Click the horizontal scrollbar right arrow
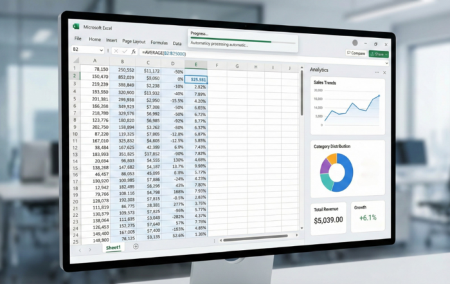Image resolution: width=450 pixels, height=284 pixels. pos(297,235)
